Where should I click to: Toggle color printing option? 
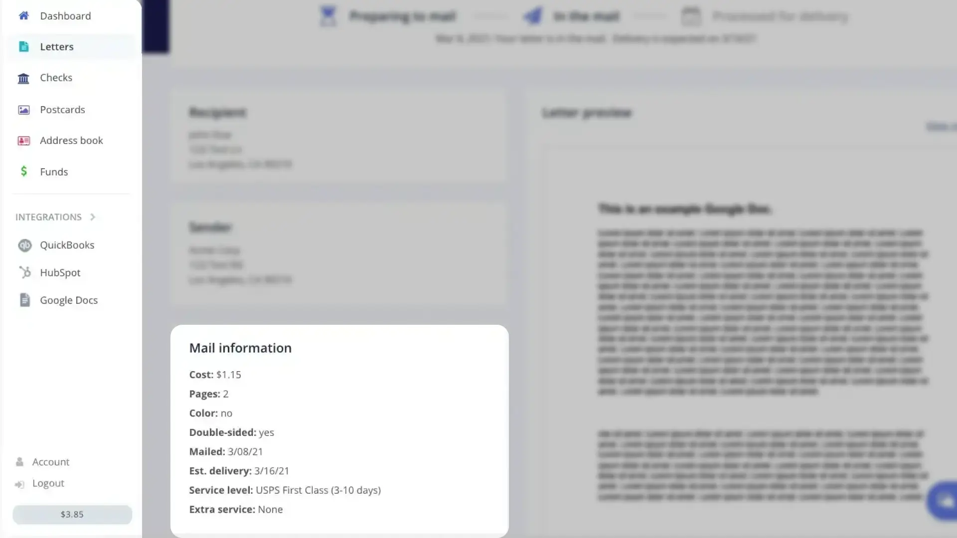(x=225, y=412)
